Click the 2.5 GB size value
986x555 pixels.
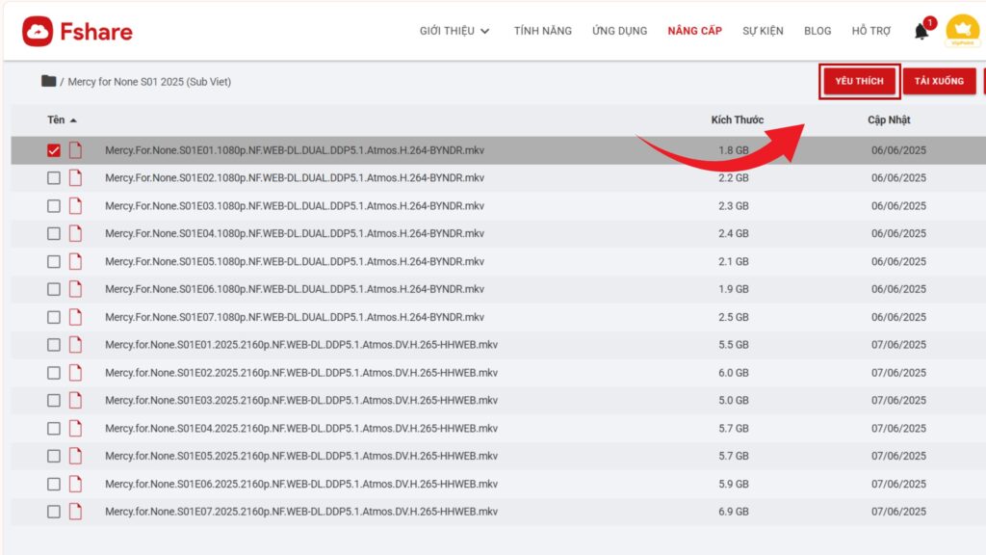click(x=734, y=317)
